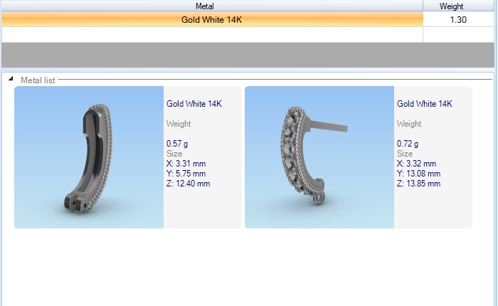The image size is (498, 306).
Task: Click the Z: 13.85 mm dimension
Action: [x=418, y=184]
